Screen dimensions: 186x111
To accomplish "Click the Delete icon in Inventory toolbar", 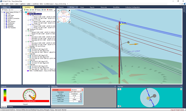I will click(x=48, y=10).
